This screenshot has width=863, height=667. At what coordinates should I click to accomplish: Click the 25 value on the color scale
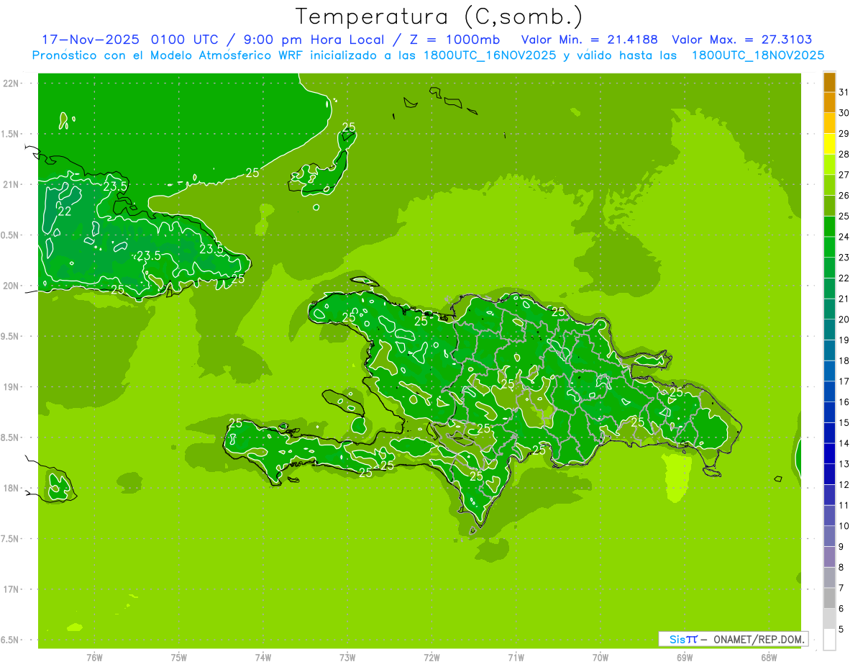coord(844,216)
